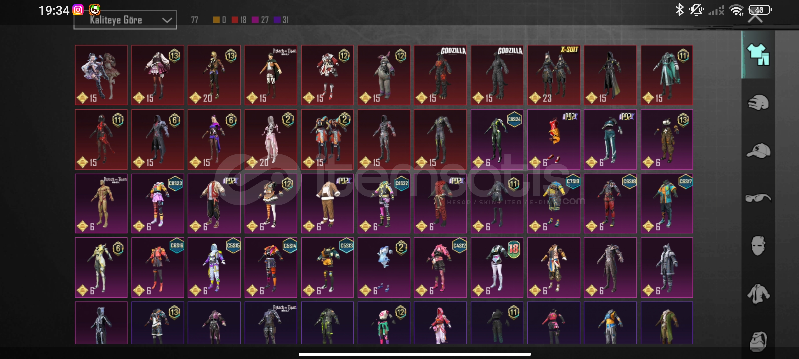Select the teal robe outfit with badge 11
Screen dimensions: 799x359
coord(667,75)
